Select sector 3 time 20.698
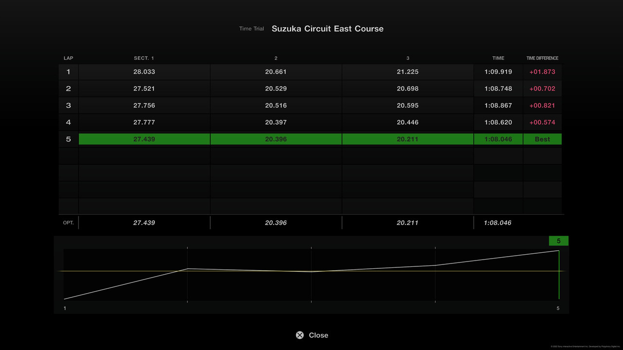The image size is (623, 350). pyautogui.click(x=407, y=88)
